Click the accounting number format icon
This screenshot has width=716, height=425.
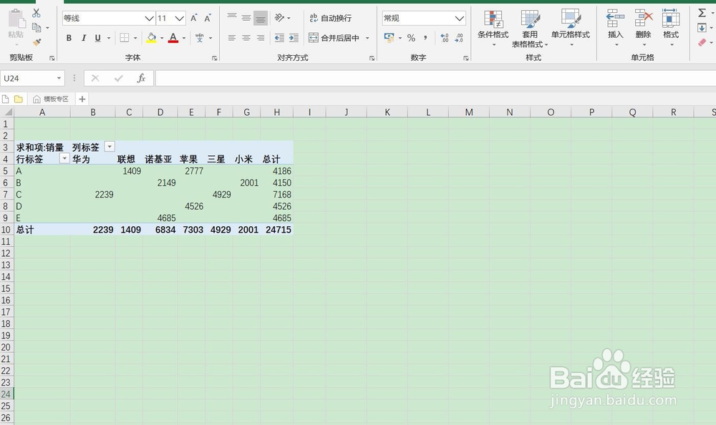(x=389, y=38)
